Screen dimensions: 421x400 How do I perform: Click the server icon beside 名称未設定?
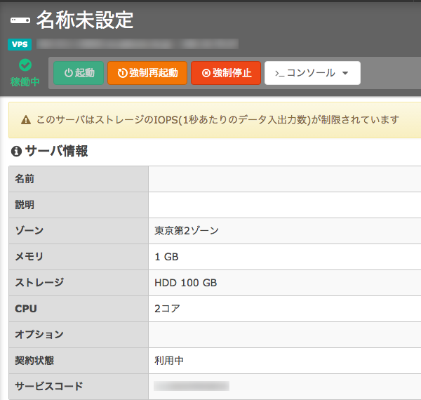tap(20, 21)
